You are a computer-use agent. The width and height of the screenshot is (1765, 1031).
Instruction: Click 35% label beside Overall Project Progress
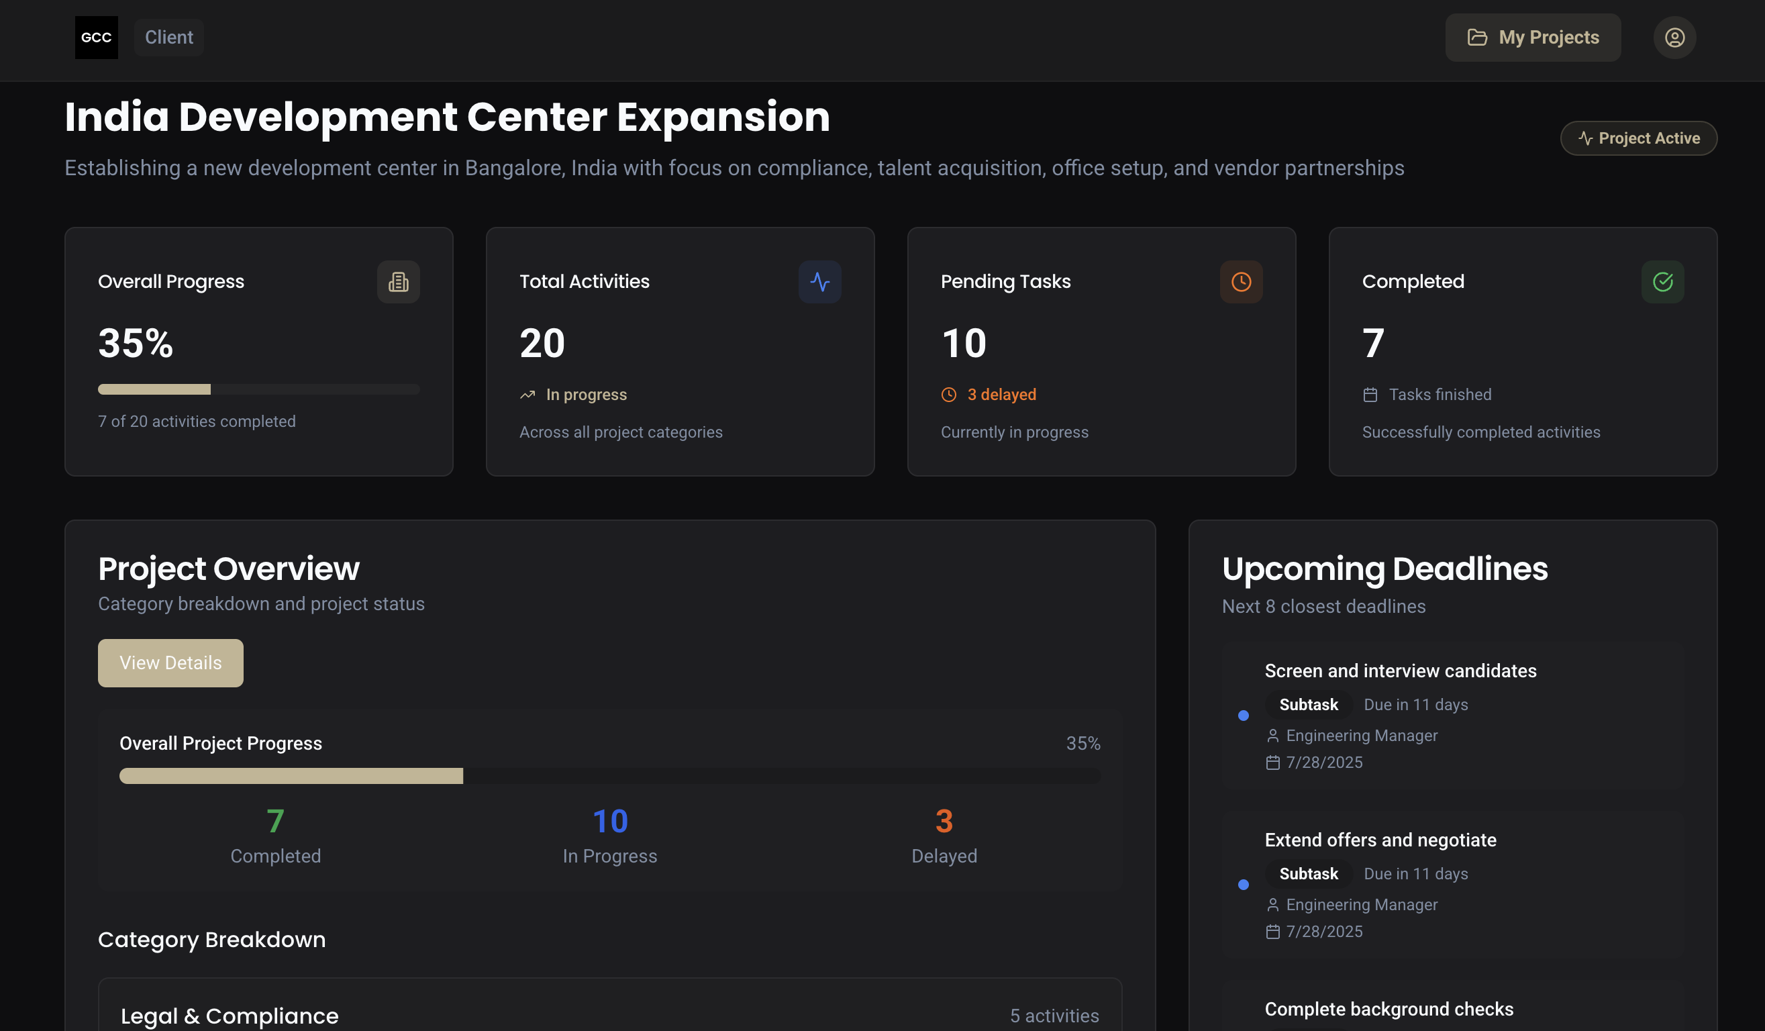[x=1082, y=743]
